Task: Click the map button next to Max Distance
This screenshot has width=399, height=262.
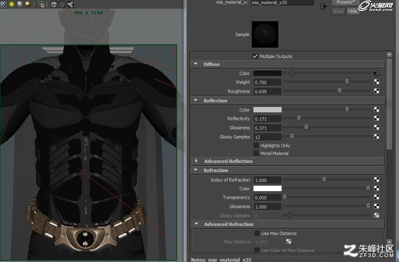Action: click(x=289, y=241)
